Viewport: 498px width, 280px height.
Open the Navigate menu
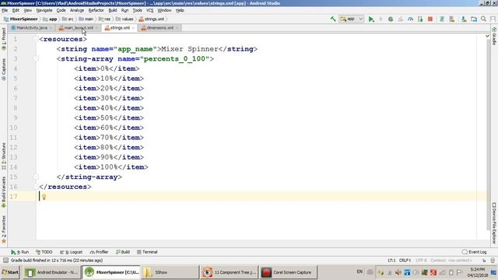pyautogui.click(x=44, y=10)
